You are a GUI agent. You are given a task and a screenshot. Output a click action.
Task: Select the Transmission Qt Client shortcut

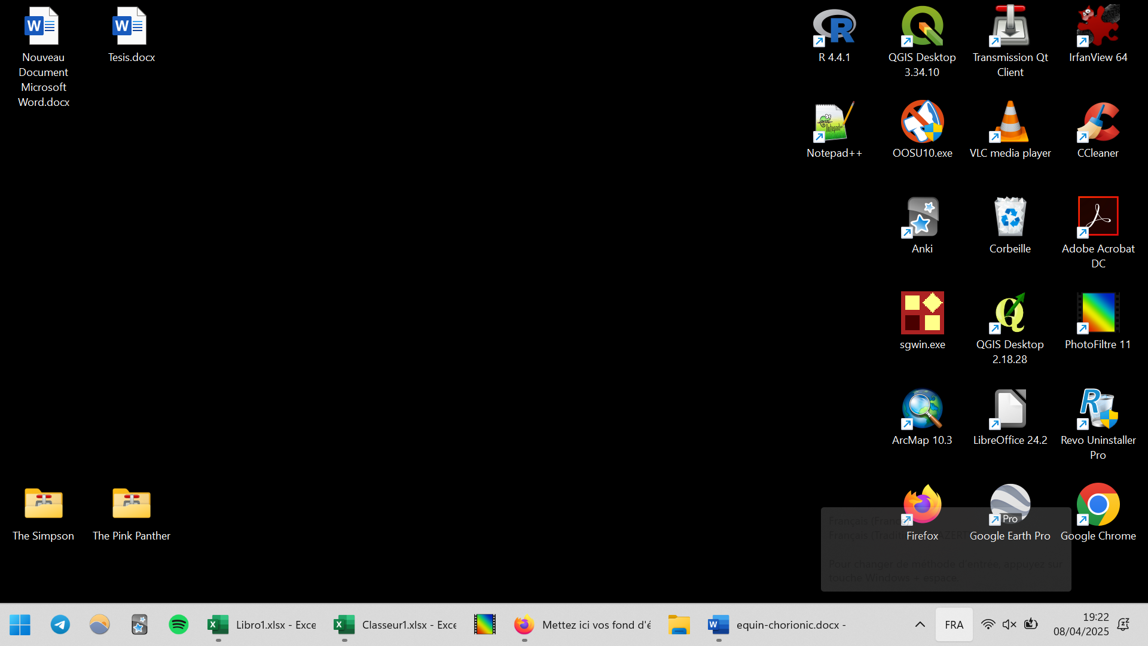(x=1010, y=42)
